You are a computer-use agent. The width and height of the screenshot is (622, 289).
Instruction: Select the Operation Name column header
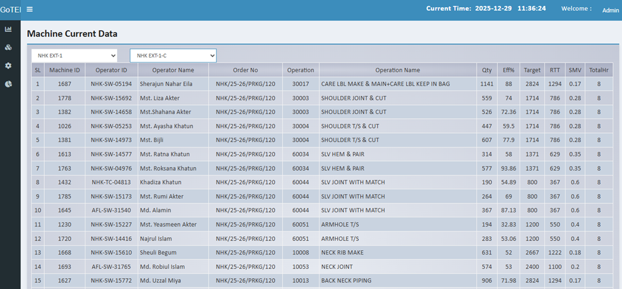397,70
